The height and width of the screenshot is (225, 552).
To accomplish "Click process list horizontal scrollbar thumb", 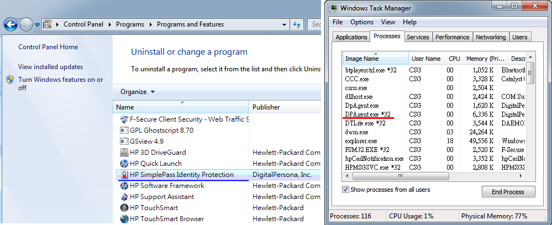I will 399,175.
